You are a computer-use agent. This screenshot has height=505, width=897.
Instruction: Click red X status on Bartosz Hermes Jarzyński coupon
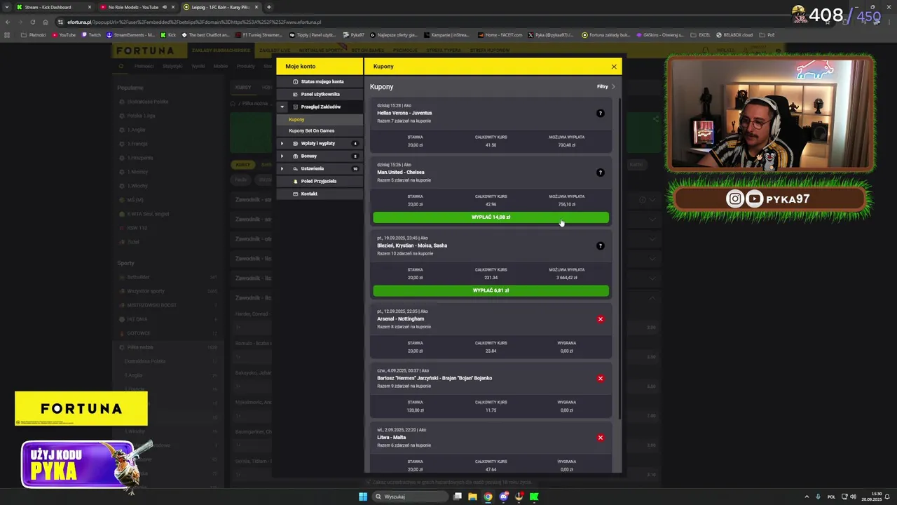600,378
